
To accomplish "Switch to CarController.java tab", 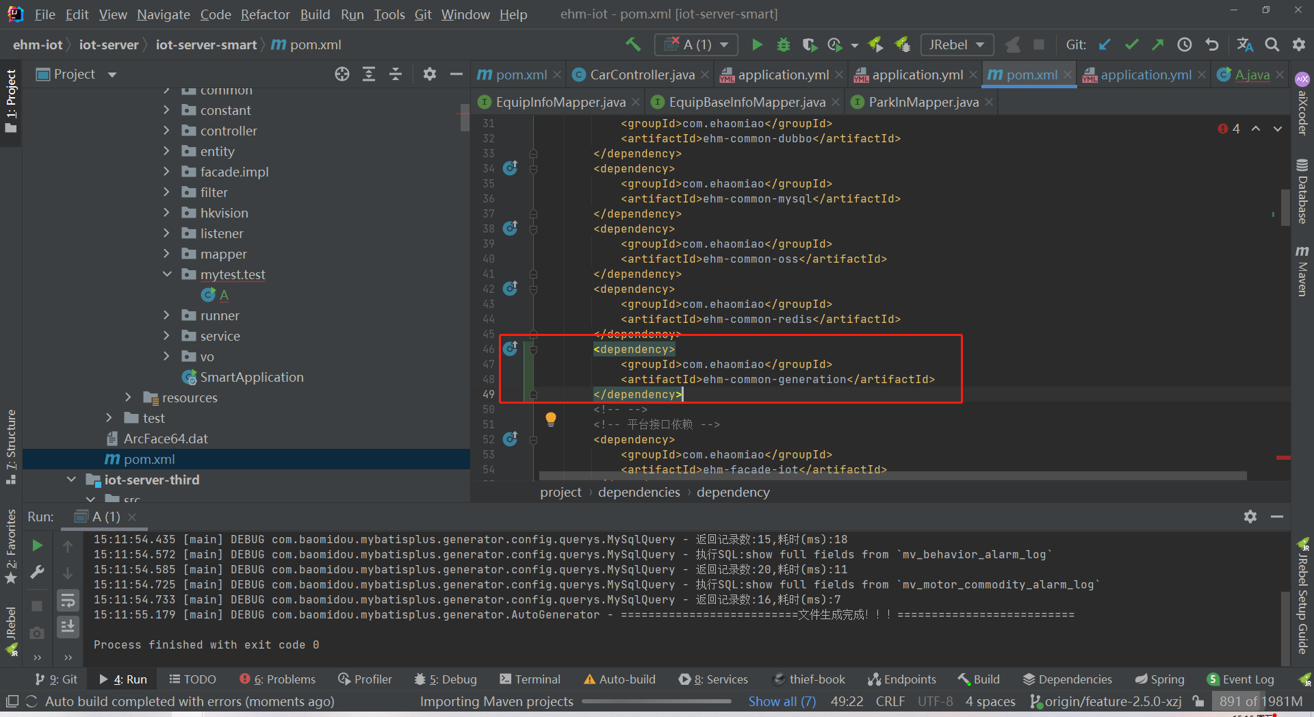I will [641, 75].
